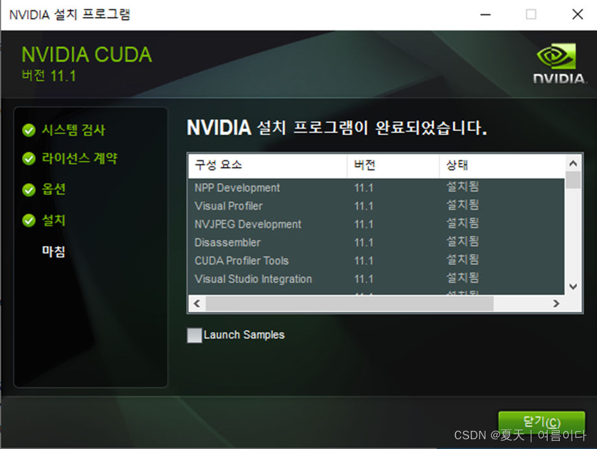Image resolution: width=597 pixels, height=449 pixels.
Task: Click the vertical scrollbar thumb
Action: pos(573,180)
